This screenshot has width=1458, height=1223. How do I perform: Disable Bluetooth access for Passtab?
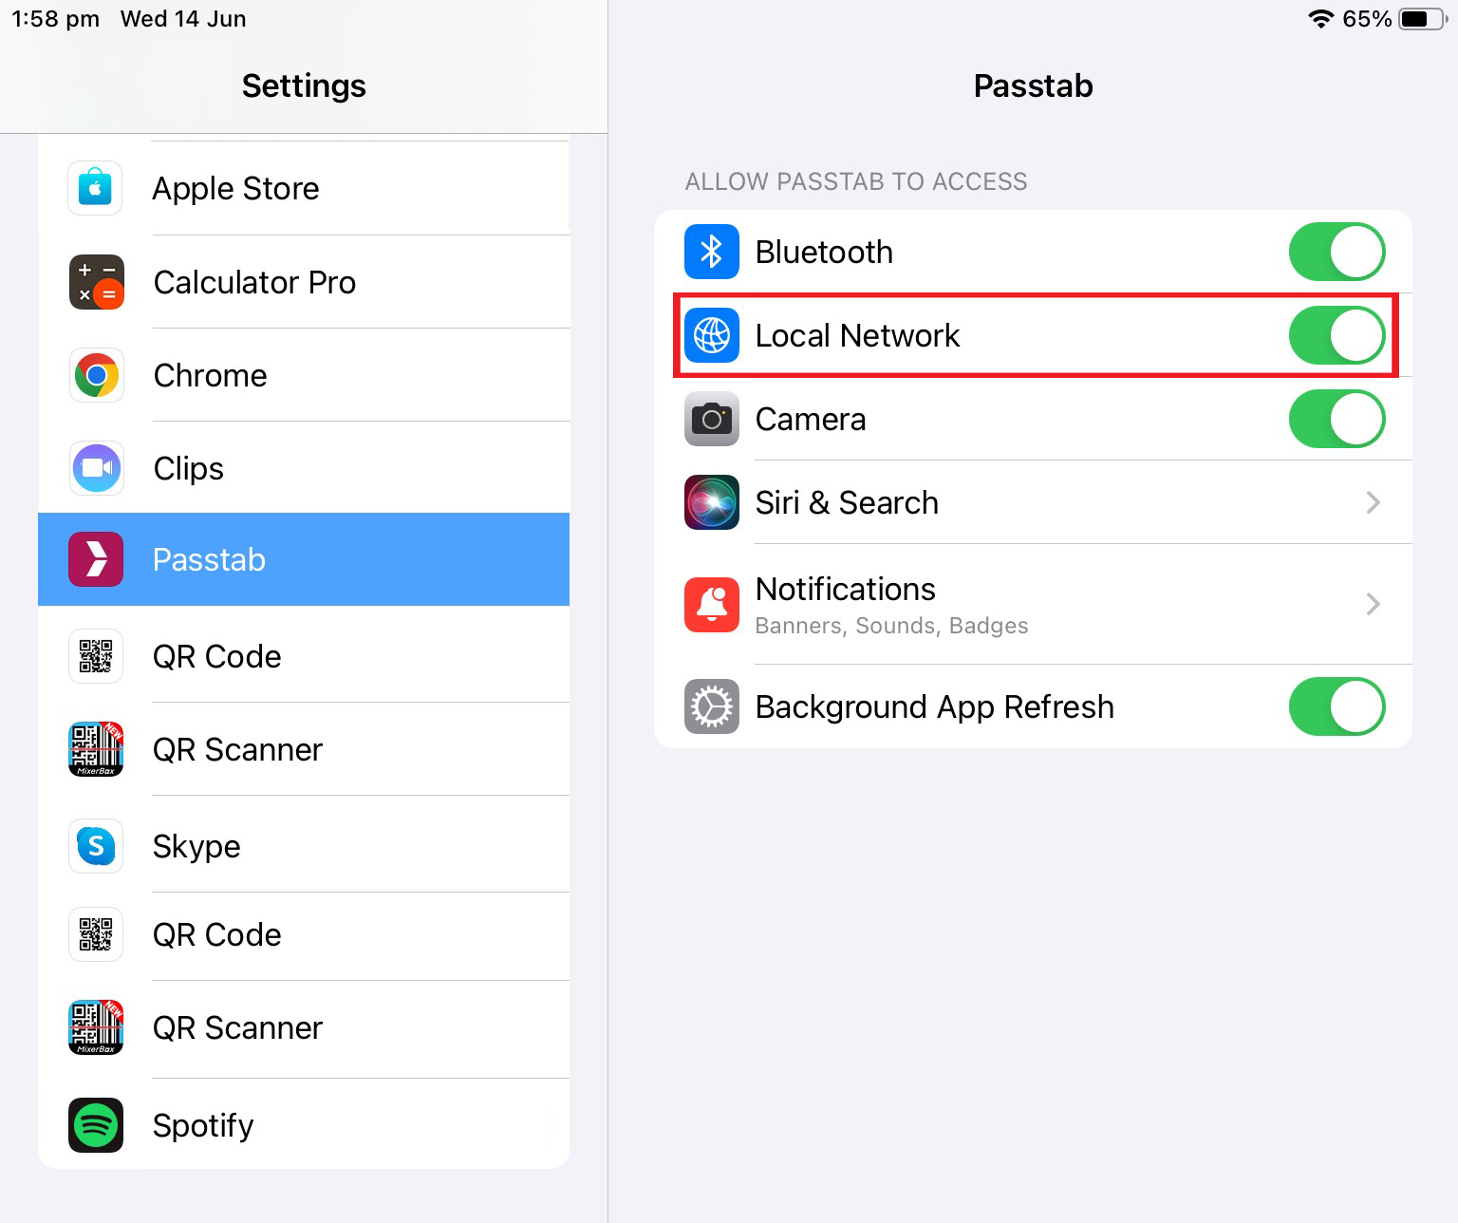pyautogui.click(x=1336, y=252)
